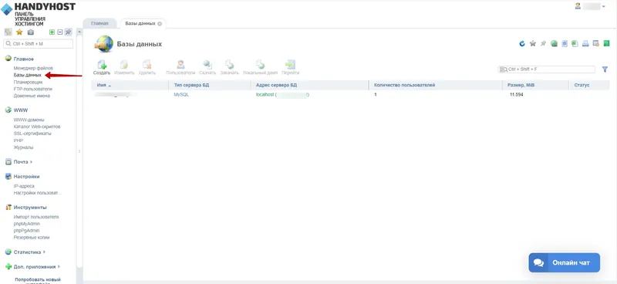Expand all menu sections with plus icon
The image size is (617, 284).
[x=52, y=32]
